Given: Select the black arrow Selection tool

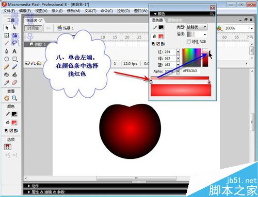Looking at the screenshot, I should click(7, 27).
